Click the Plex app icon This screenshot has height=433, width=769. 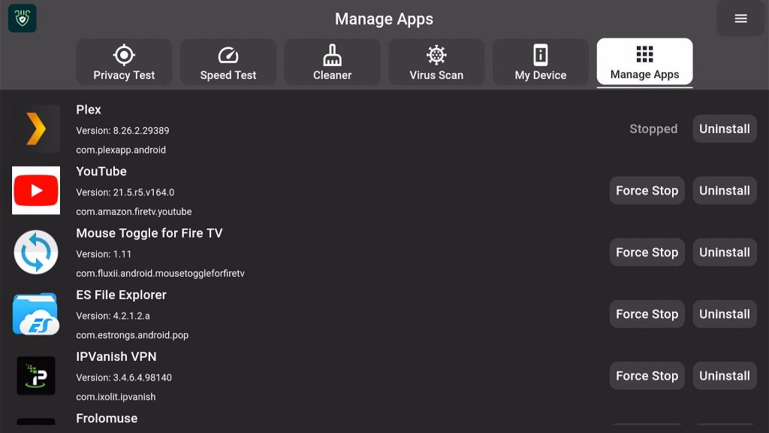pyautogui.click(x=36, y=129)
